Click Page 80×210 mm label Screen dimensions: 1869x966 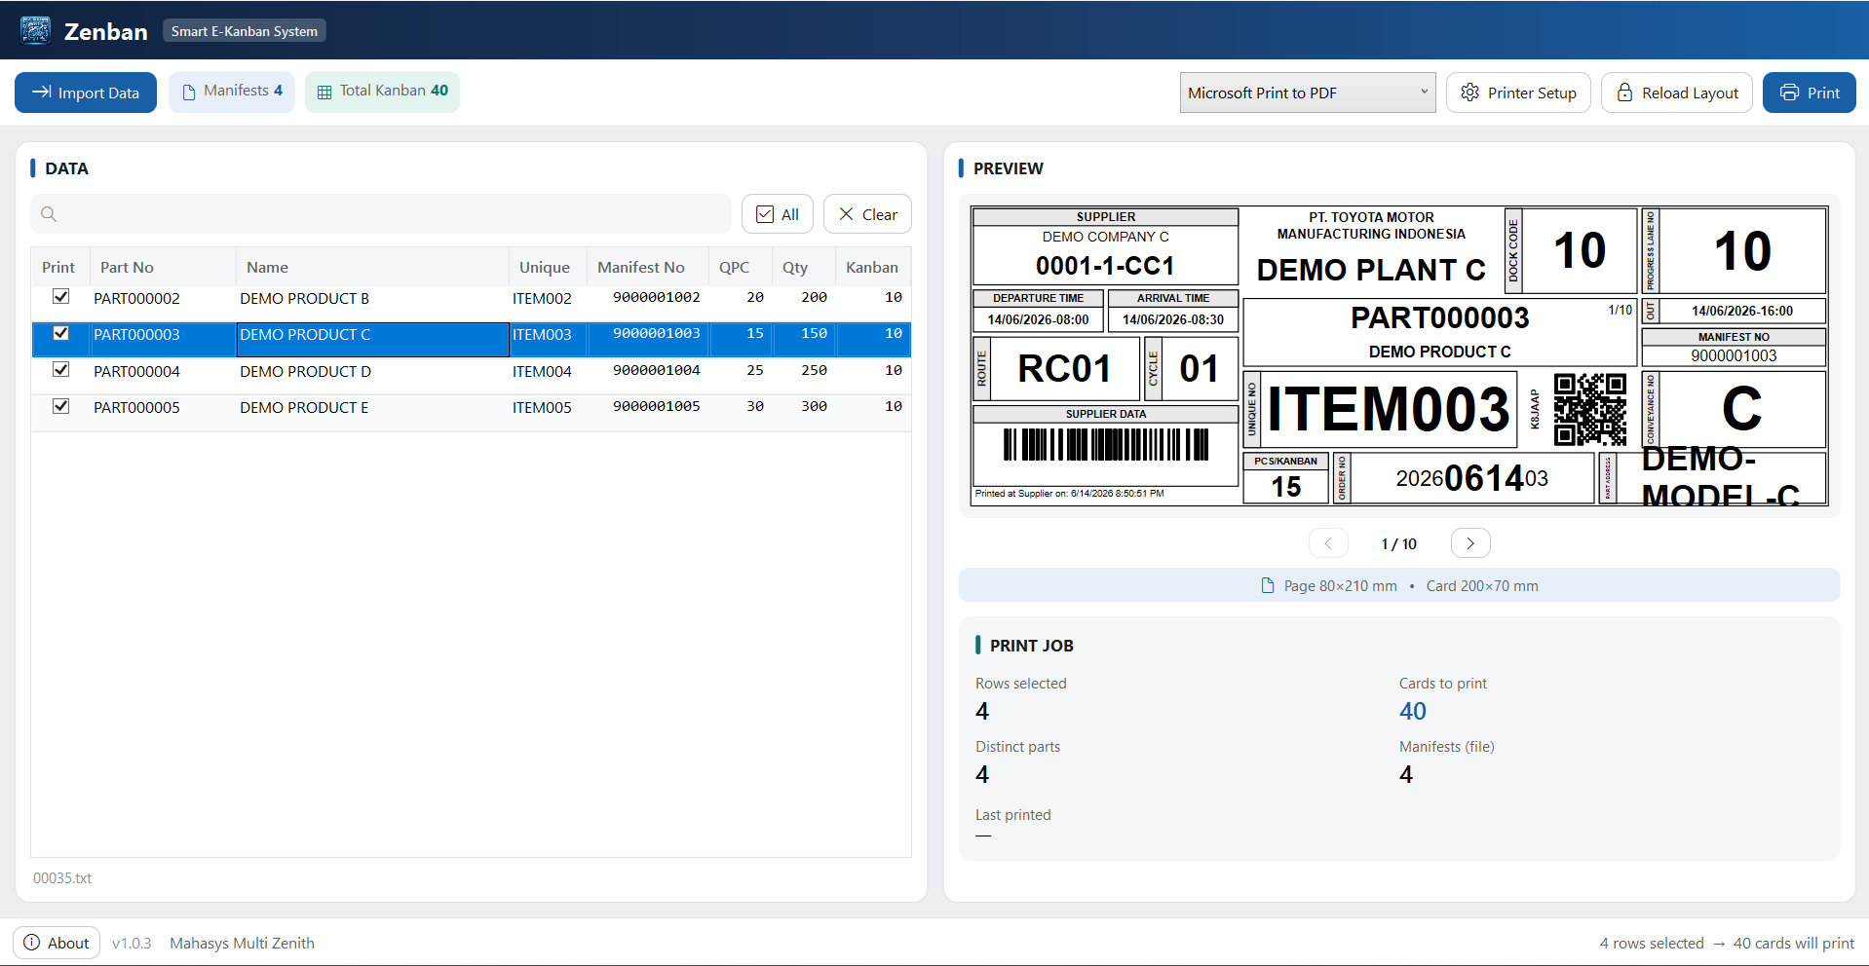[x=1340, y=586]
